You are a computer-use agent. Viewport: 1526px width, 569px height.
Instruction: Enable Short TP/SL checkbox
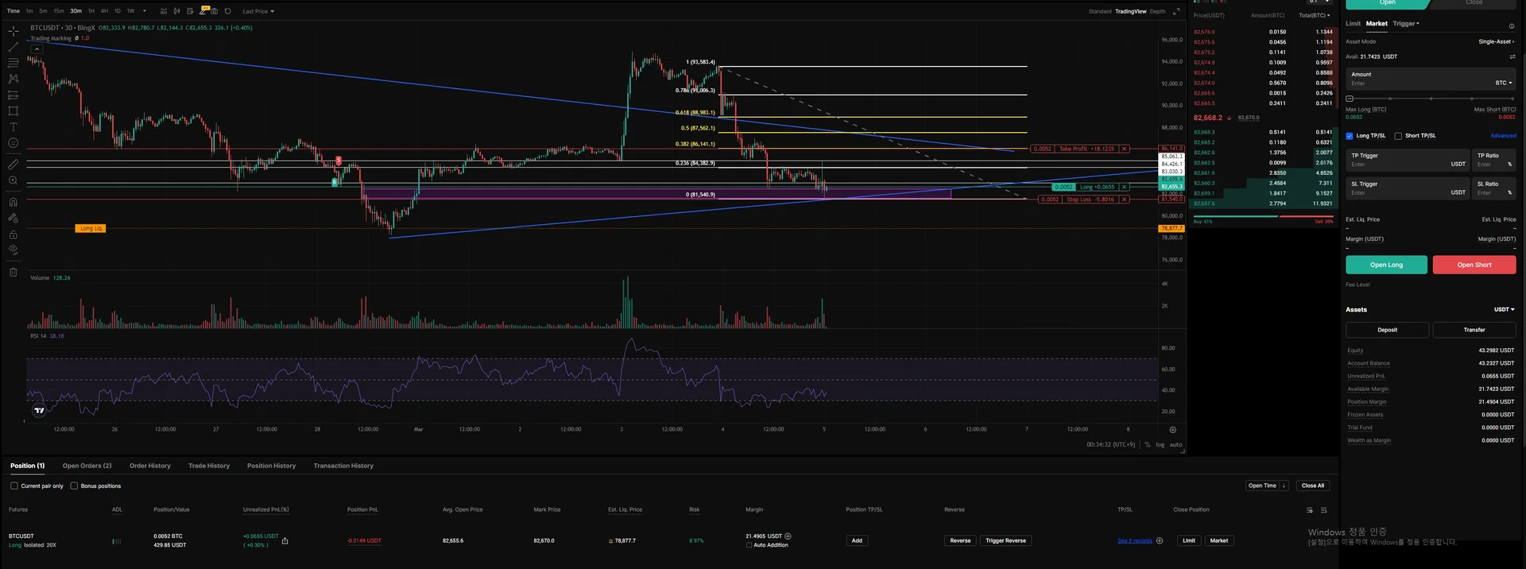(1398, 136)
